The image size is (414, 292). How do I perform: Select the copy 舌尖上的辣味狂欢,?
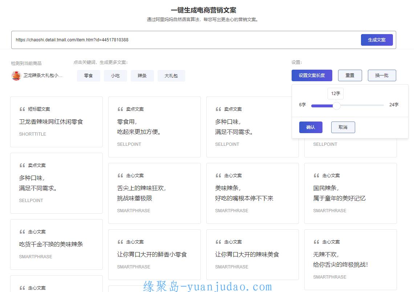pos(142,188)
